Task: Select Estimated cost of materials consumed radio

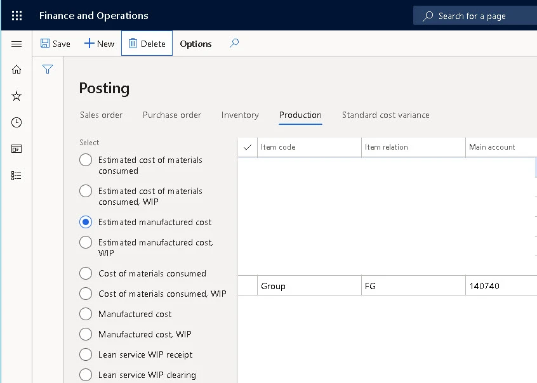Action: (86, 160)
